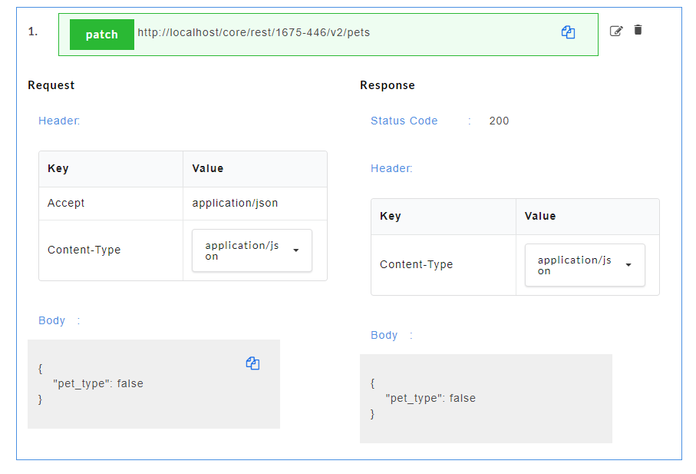Click the localhost pets endpoint URL text
Screen dimensions: 696x474
253,32
